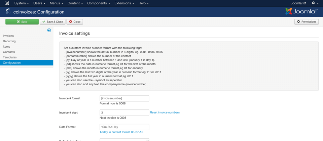This screenshot has width=323, height=141.
Task: Open the settings gear menu at top right
Action: click(x=315, y=3)
